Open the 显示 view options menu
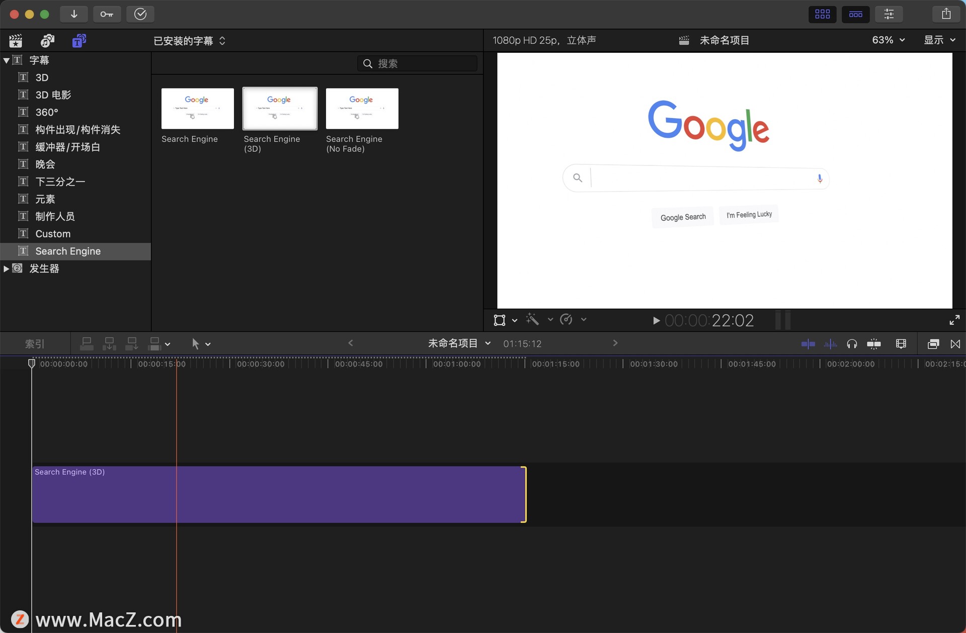Viewport: 966px width, 633px height. [x=939, y=40]
